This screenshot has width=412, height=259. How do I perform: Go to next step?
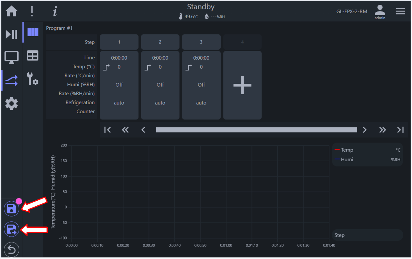click(x=365, y=130)
